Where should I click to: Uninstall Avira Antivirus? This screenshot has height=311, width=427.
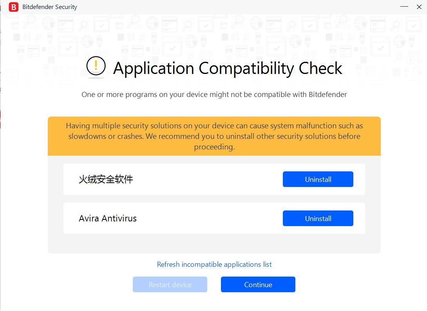(318, 218)
